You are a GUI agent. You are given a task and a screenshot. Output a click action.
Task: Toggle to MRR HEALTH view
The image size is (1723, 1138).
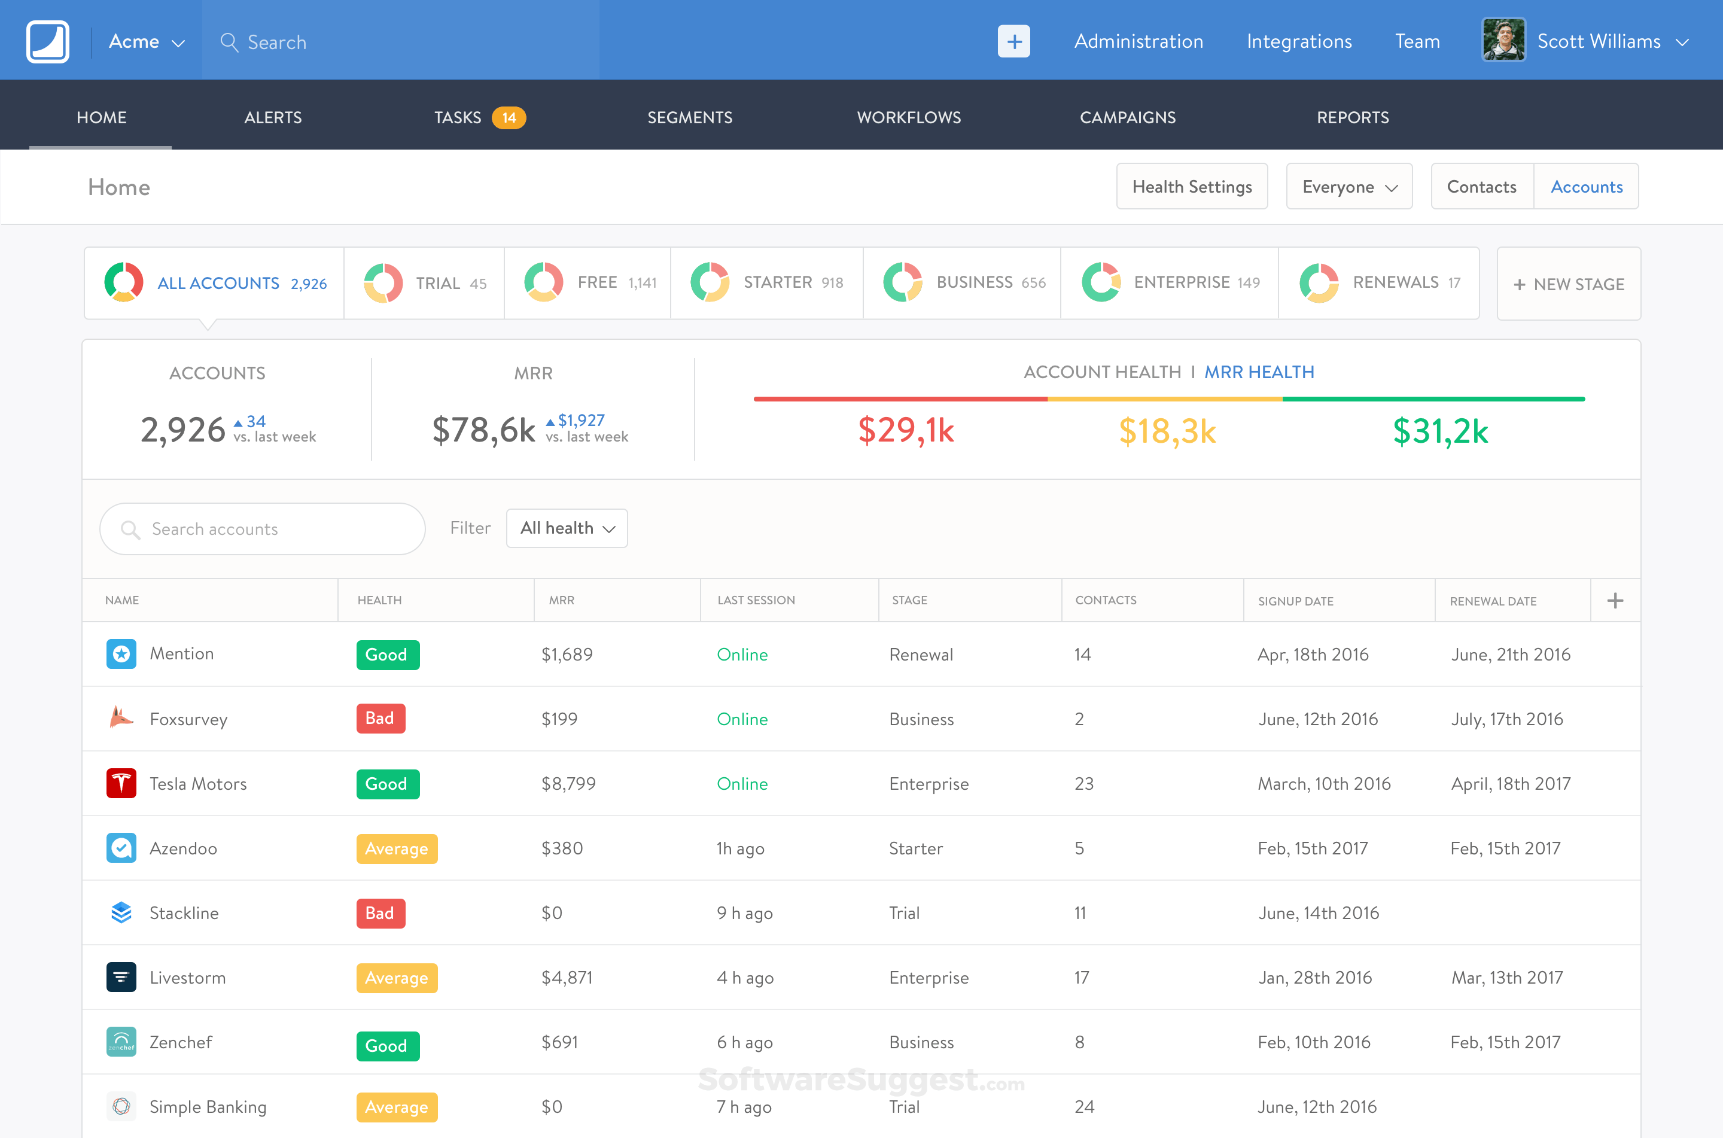point(1259,372)
